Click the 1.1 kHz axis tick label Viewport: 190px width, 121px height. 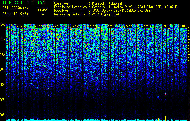point(3,39)
